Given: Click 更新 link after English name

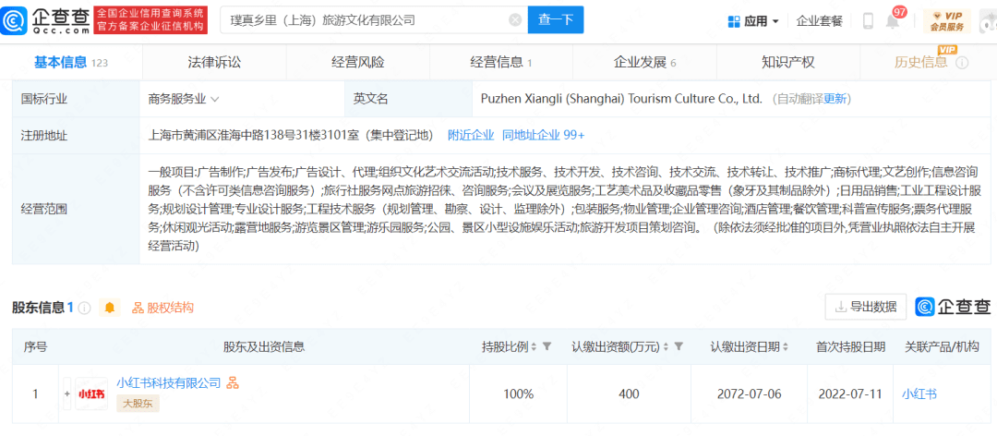Looking at the screenshot, I should (x=835, y=99).
